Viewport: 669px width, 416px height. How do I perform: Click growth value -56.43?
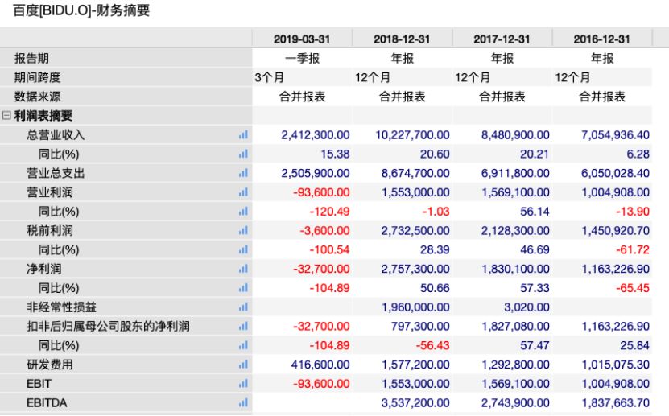coord(432,346)
